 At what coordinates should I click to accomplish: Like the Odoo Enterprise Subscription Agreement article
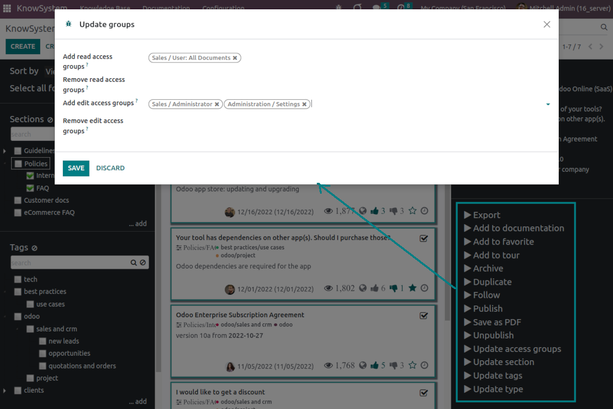point(375,365)
